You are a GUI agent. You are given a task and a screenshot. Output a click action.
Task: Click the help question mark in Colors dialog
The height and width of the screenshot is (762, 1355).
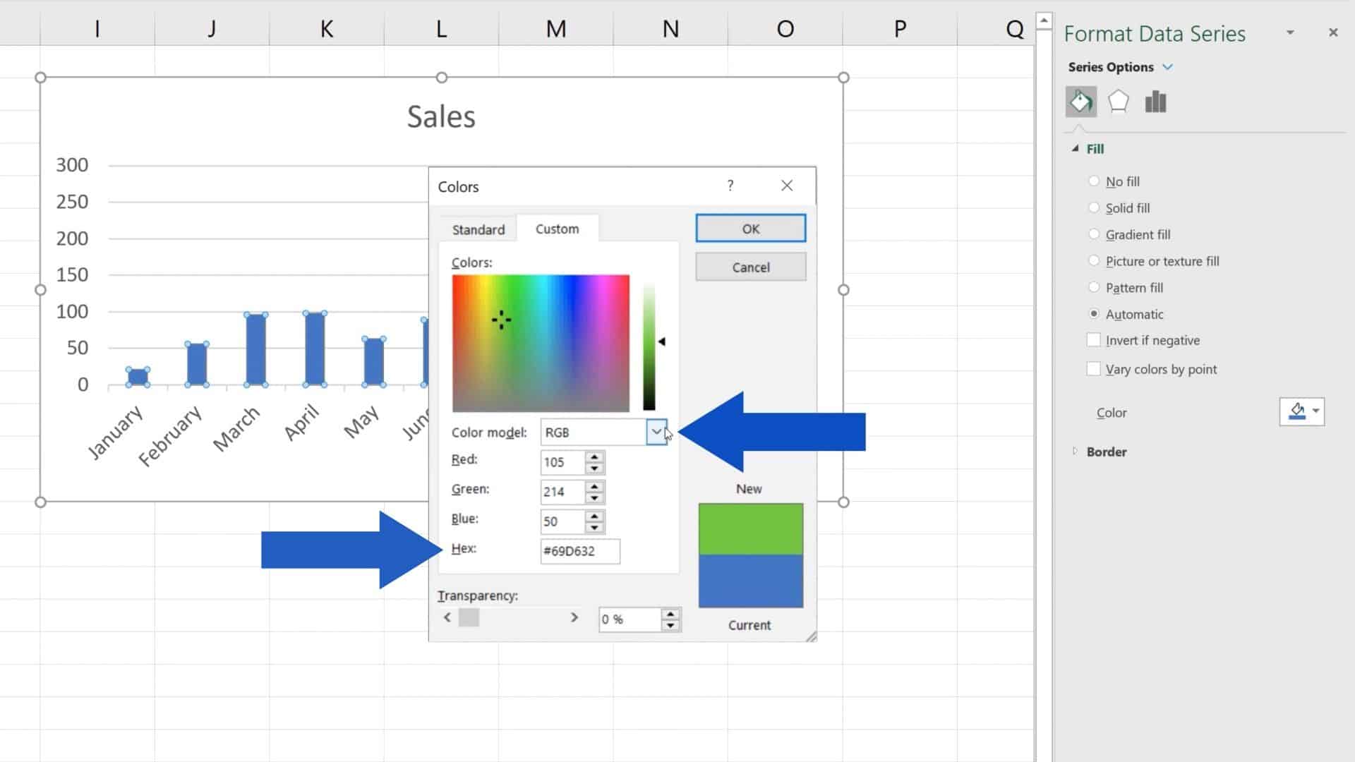click(x=730, y=186)
